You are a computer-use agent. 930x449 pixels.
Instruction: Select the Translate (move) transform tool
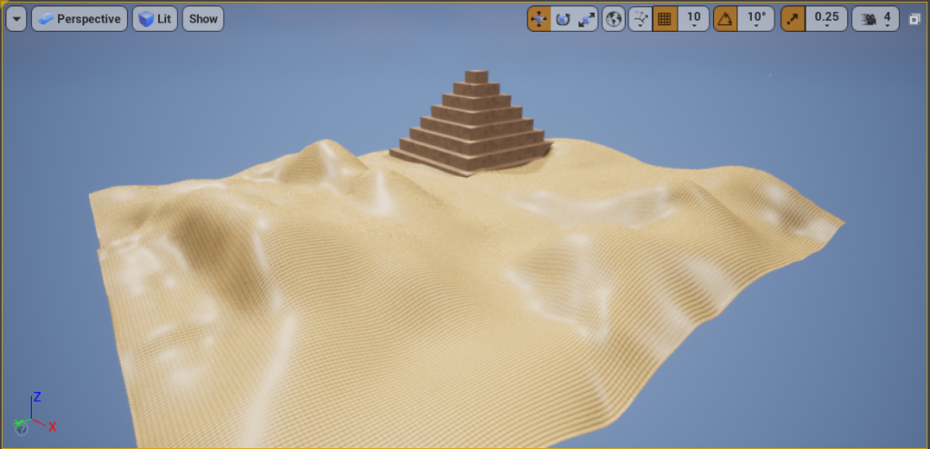tap(539, 19)
